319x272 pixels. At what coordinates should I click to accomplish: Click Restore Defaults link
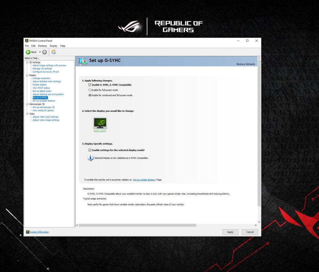[x=246, y=64]
